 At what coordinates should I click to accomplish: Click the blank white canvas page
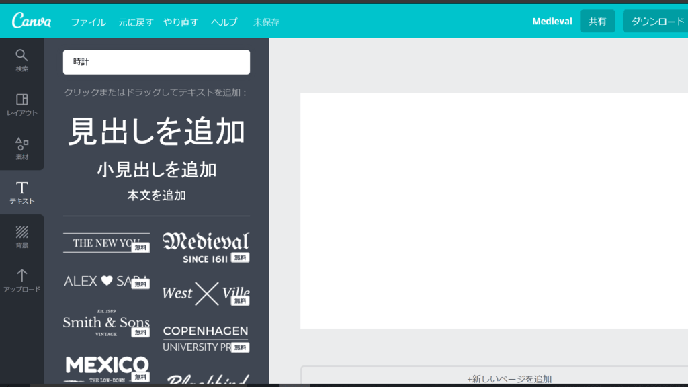[494, 210]
